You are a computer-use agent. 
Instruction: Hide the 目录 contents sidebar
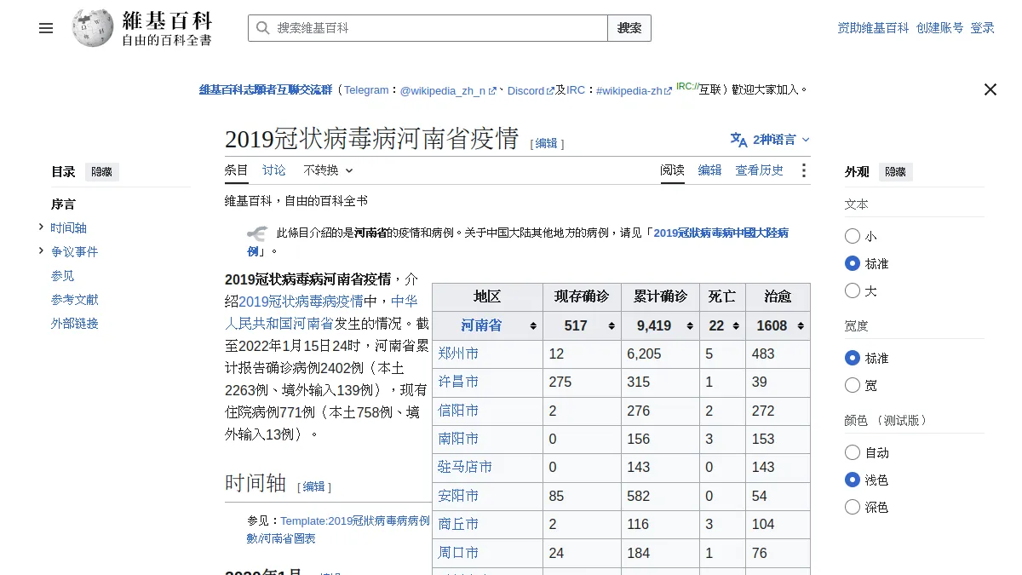pyautogui.click(x=102, y=171)
